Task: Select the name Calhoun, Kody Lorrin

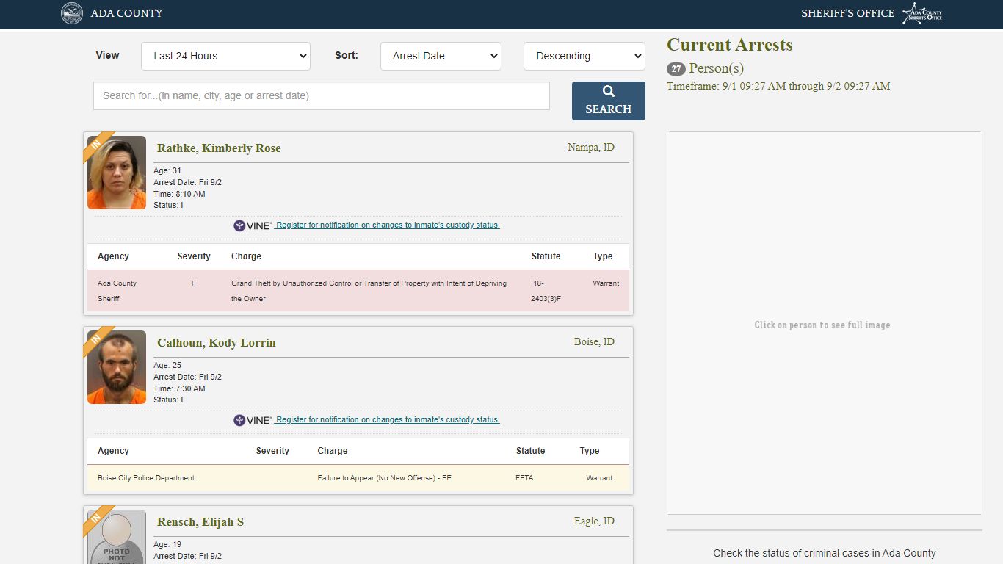Action: 217,343
